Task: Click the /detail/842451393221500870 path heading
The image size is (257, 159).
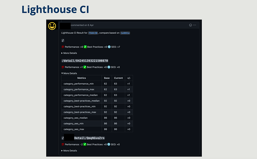Action: coord(85,61)
